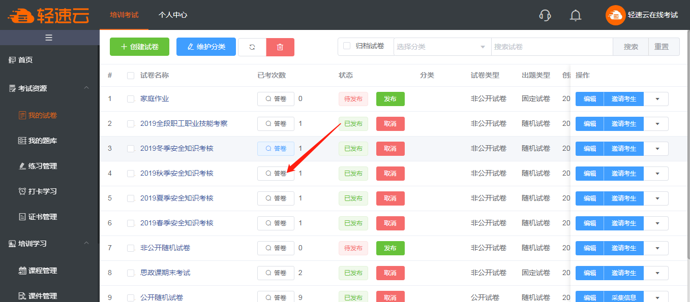Check the box for 家庭作业
This screenshot has height=302, width=690.
click(x=131, y=99)
